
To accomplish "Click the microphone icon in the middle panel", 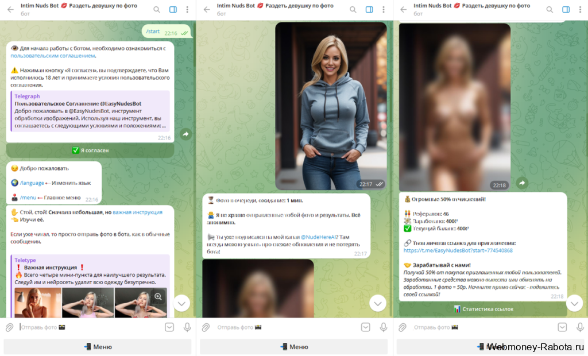I will pos(383,327).
